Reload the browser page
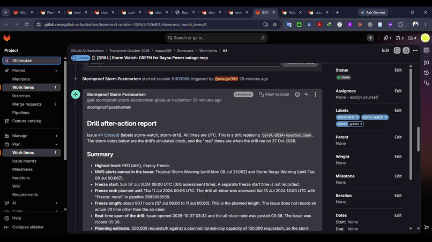 26,25
